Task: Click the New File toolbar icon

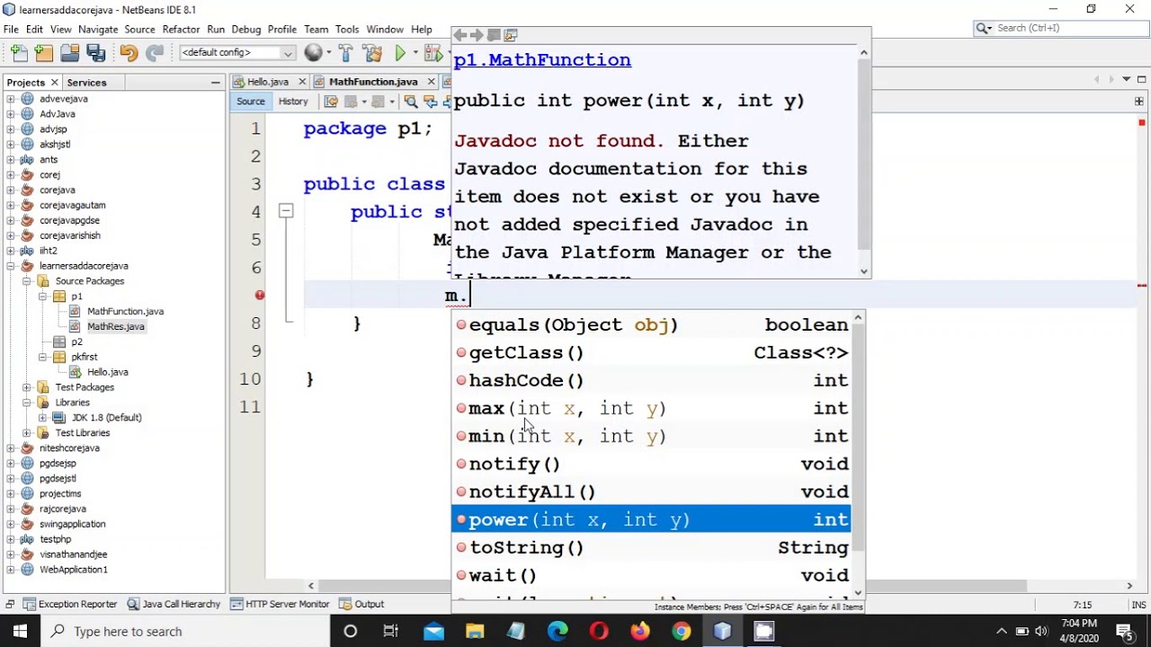Action: pos(19,54)
